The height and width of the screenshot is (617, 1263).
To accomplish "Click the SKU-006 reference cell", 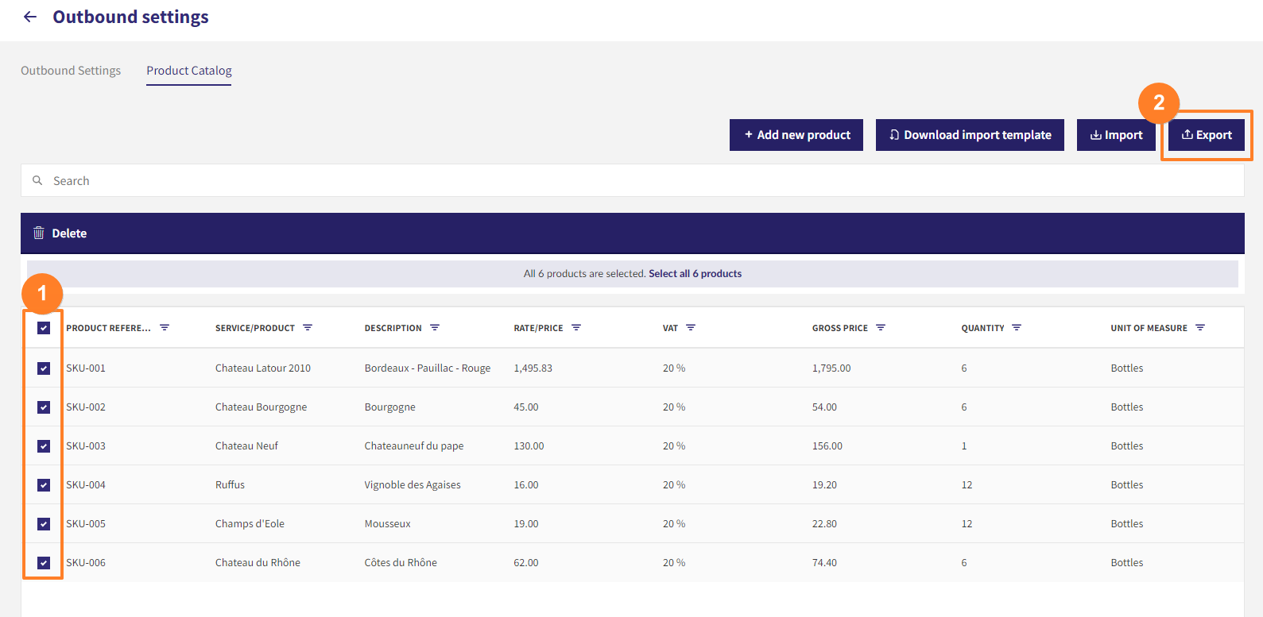I will 86,562.
